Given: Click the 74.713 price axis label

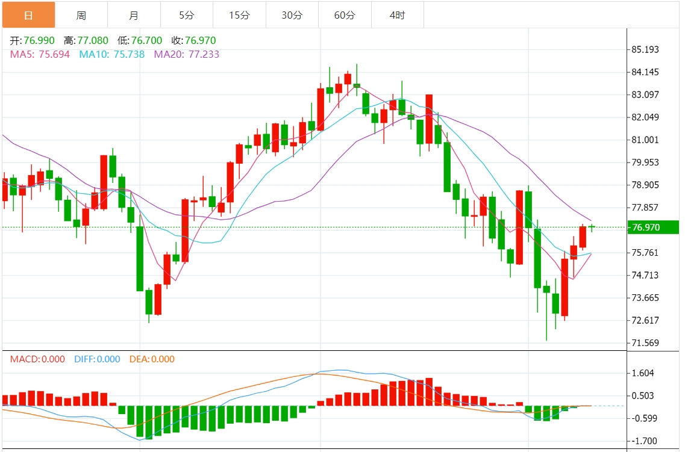Looking at the screenshot, I should point(645,275).
